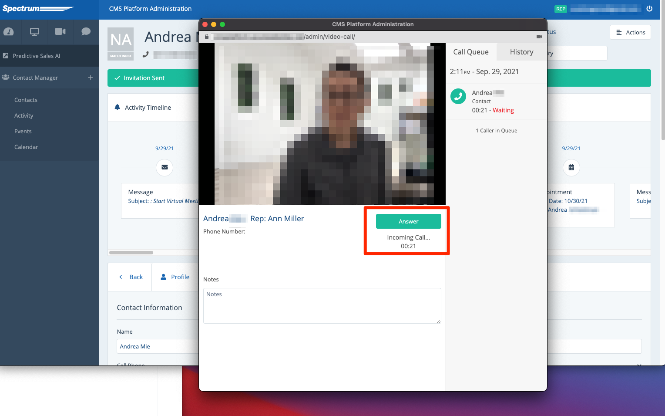This screenshot has width=665, height=416.
Task: Open Calendar in the sidebar
Action: [x=26, y=147]
